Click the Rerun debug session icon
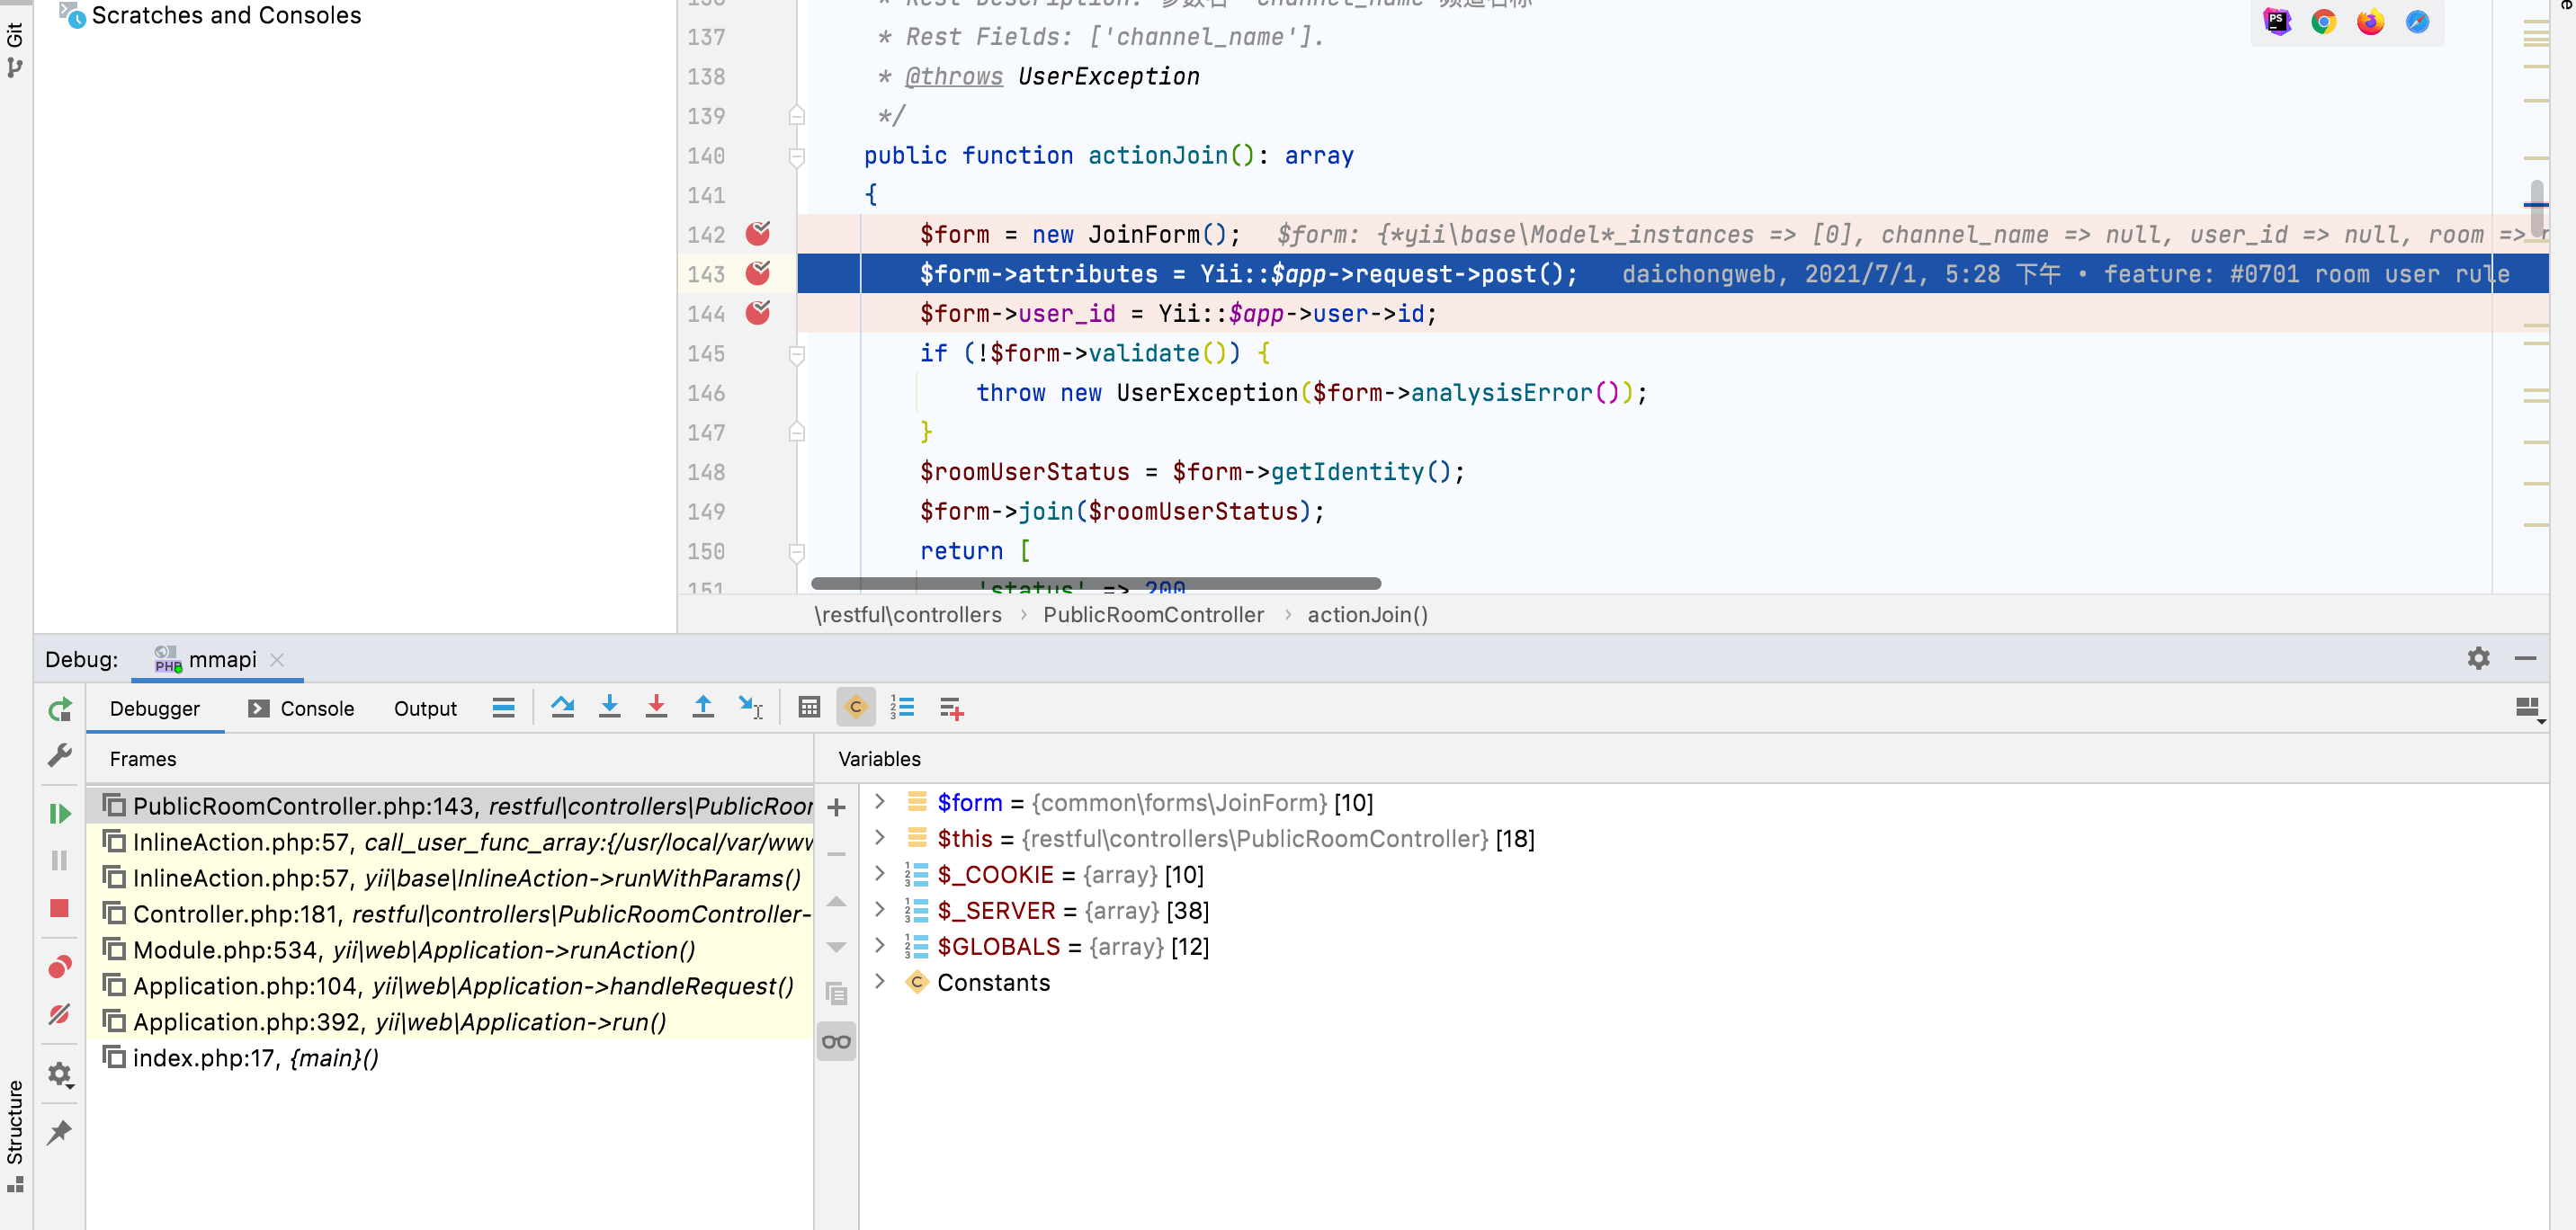The width and height of the screenshot is (2576, 1230). (x=60, y=709)
